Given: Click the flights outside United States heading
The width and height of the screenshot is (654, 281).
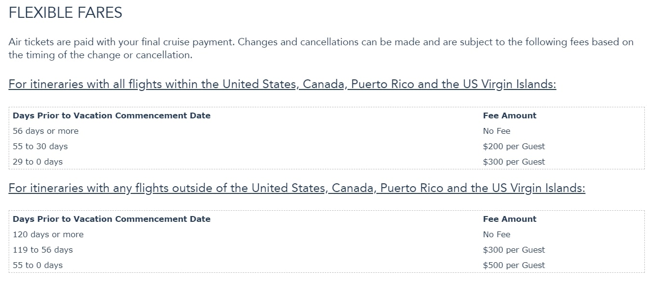Looking at the screenshot, I should pyautogui.click(x=297, y=188).
